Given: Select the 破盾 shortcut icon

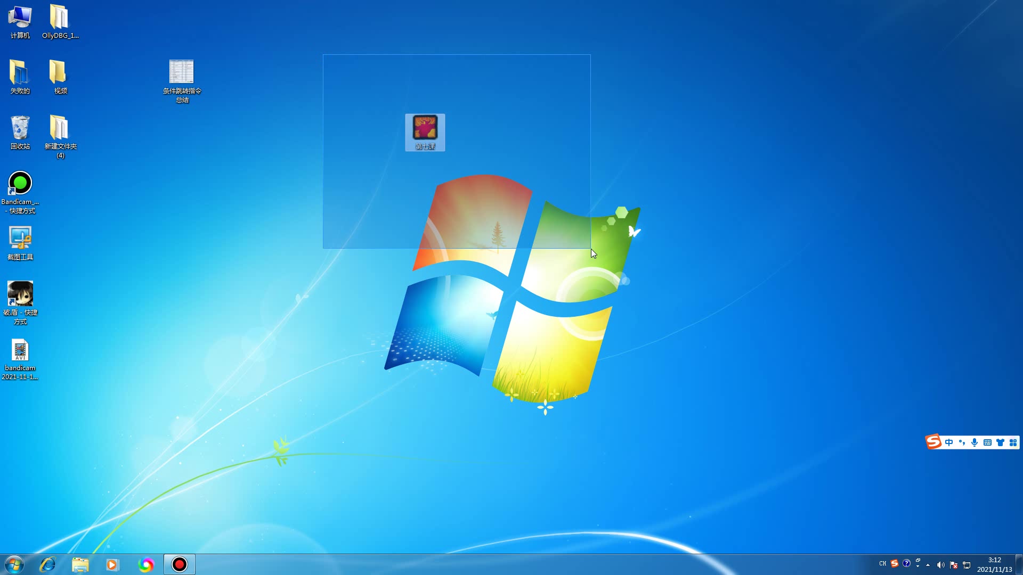Looking at the screenshot, I should pyautogui.click(x=20, y=303).
